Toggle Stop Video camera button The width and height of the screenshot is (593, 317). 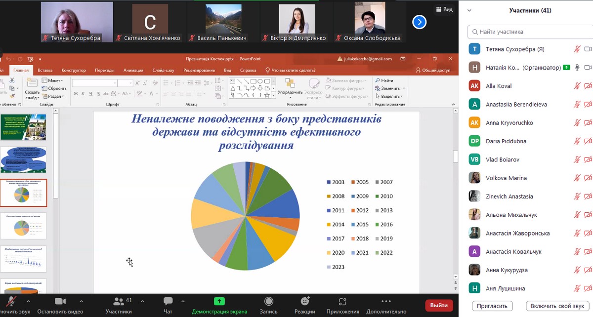point(60,302)
